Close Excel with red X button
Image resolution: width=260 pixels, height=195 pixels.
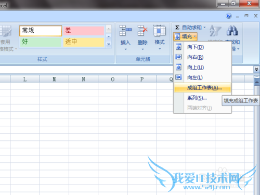pyautogui.click(x=249, y=4)
